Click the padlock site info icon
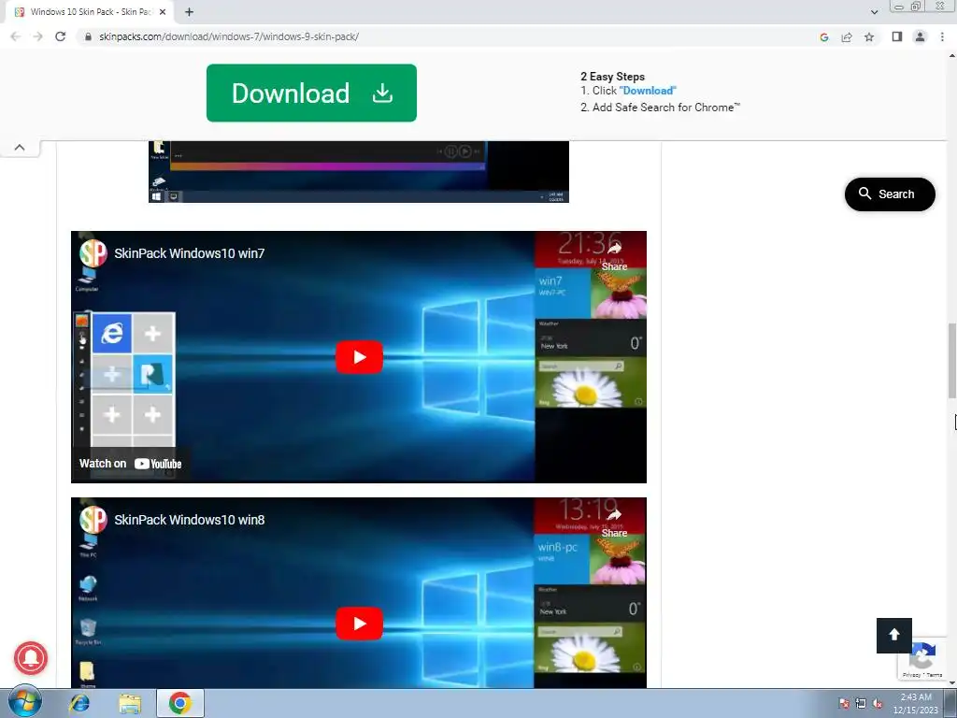This screenshot has width=957, height=718. [88, 36]
